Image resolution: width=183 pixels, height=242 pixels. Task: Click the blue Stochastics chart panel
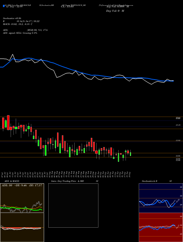click(161, 198)
